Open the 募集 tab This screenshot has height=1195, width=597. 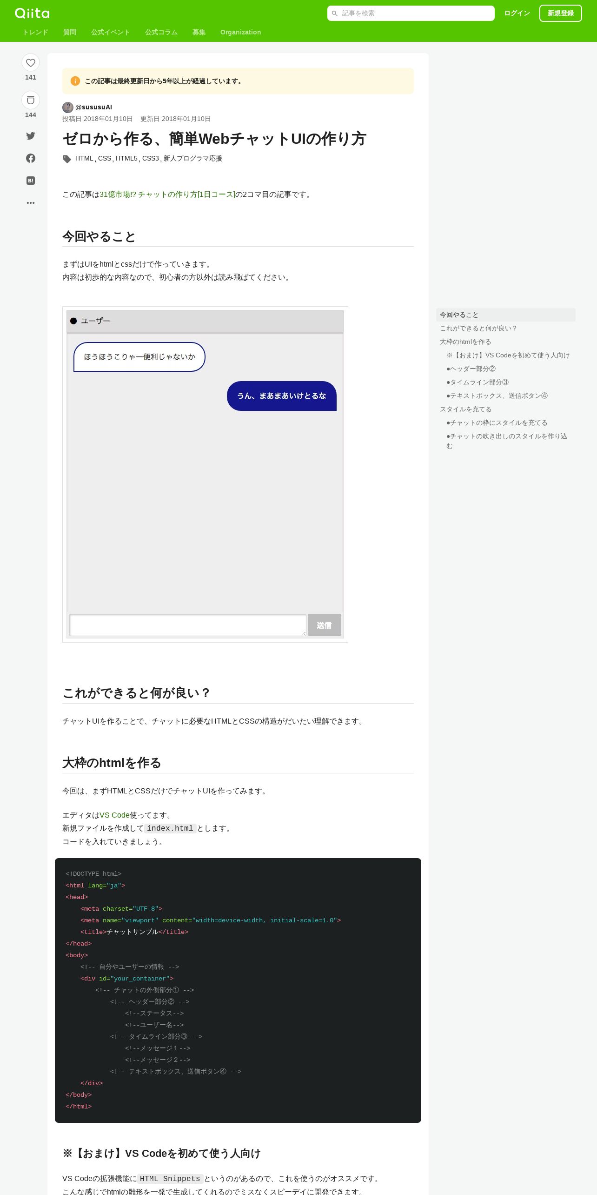pos(199,32)
